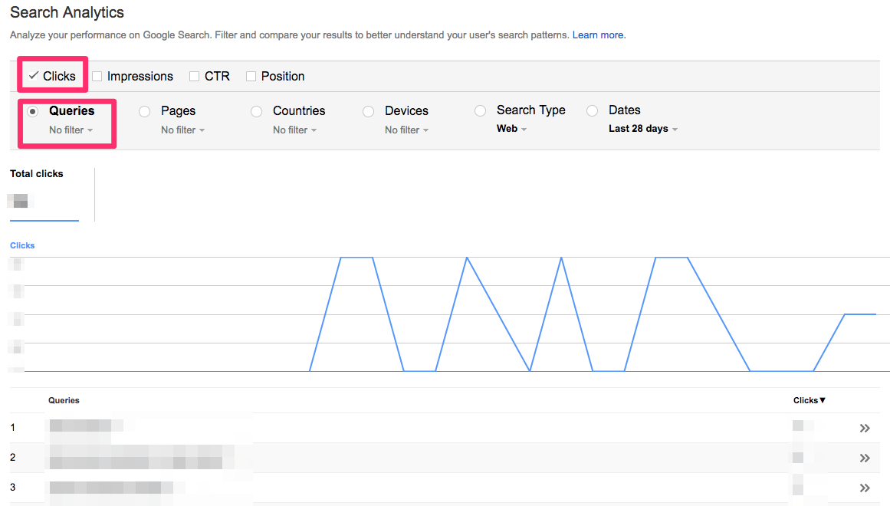This screenshot has height=506, width=890.
Task: Follow the Learn more link
Action: 598,35
